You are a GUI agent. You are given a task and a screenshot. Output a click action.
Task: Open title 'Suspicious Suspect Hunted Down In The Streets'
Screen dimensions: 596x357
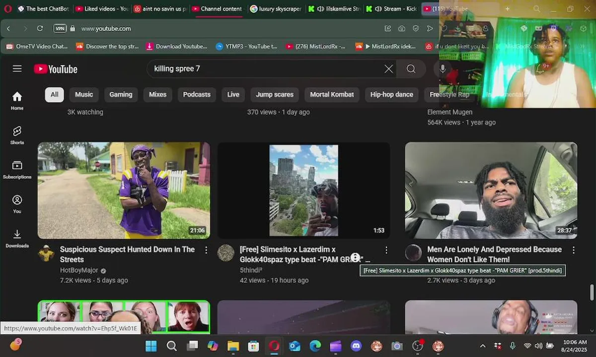[127, 254]
